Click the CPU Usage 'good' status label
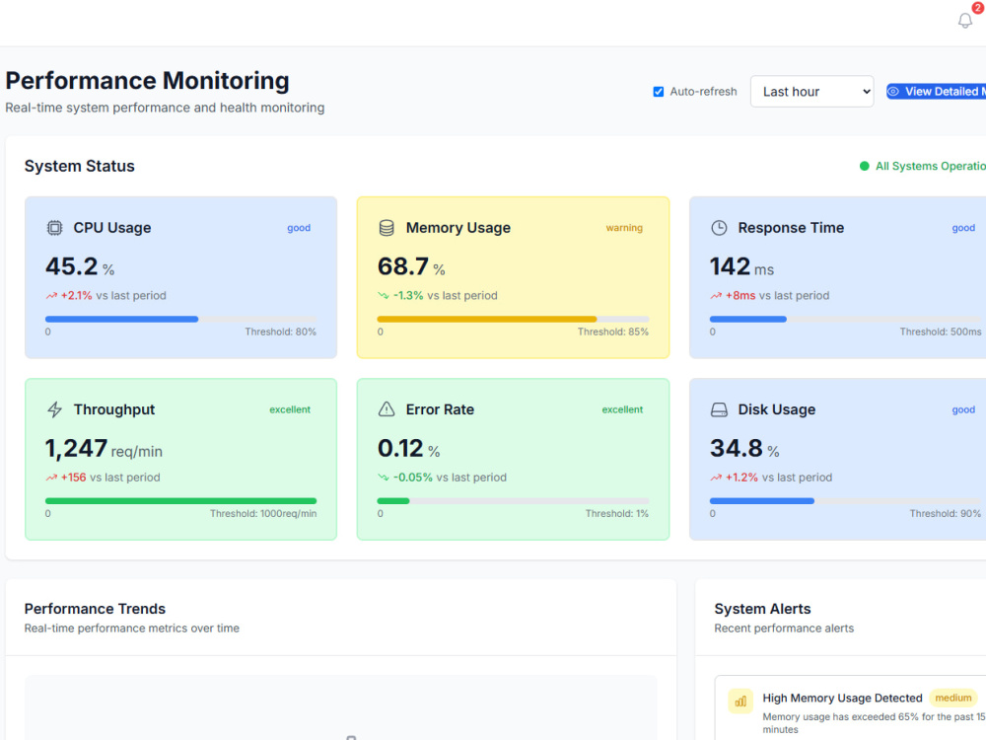 point(299,228)
